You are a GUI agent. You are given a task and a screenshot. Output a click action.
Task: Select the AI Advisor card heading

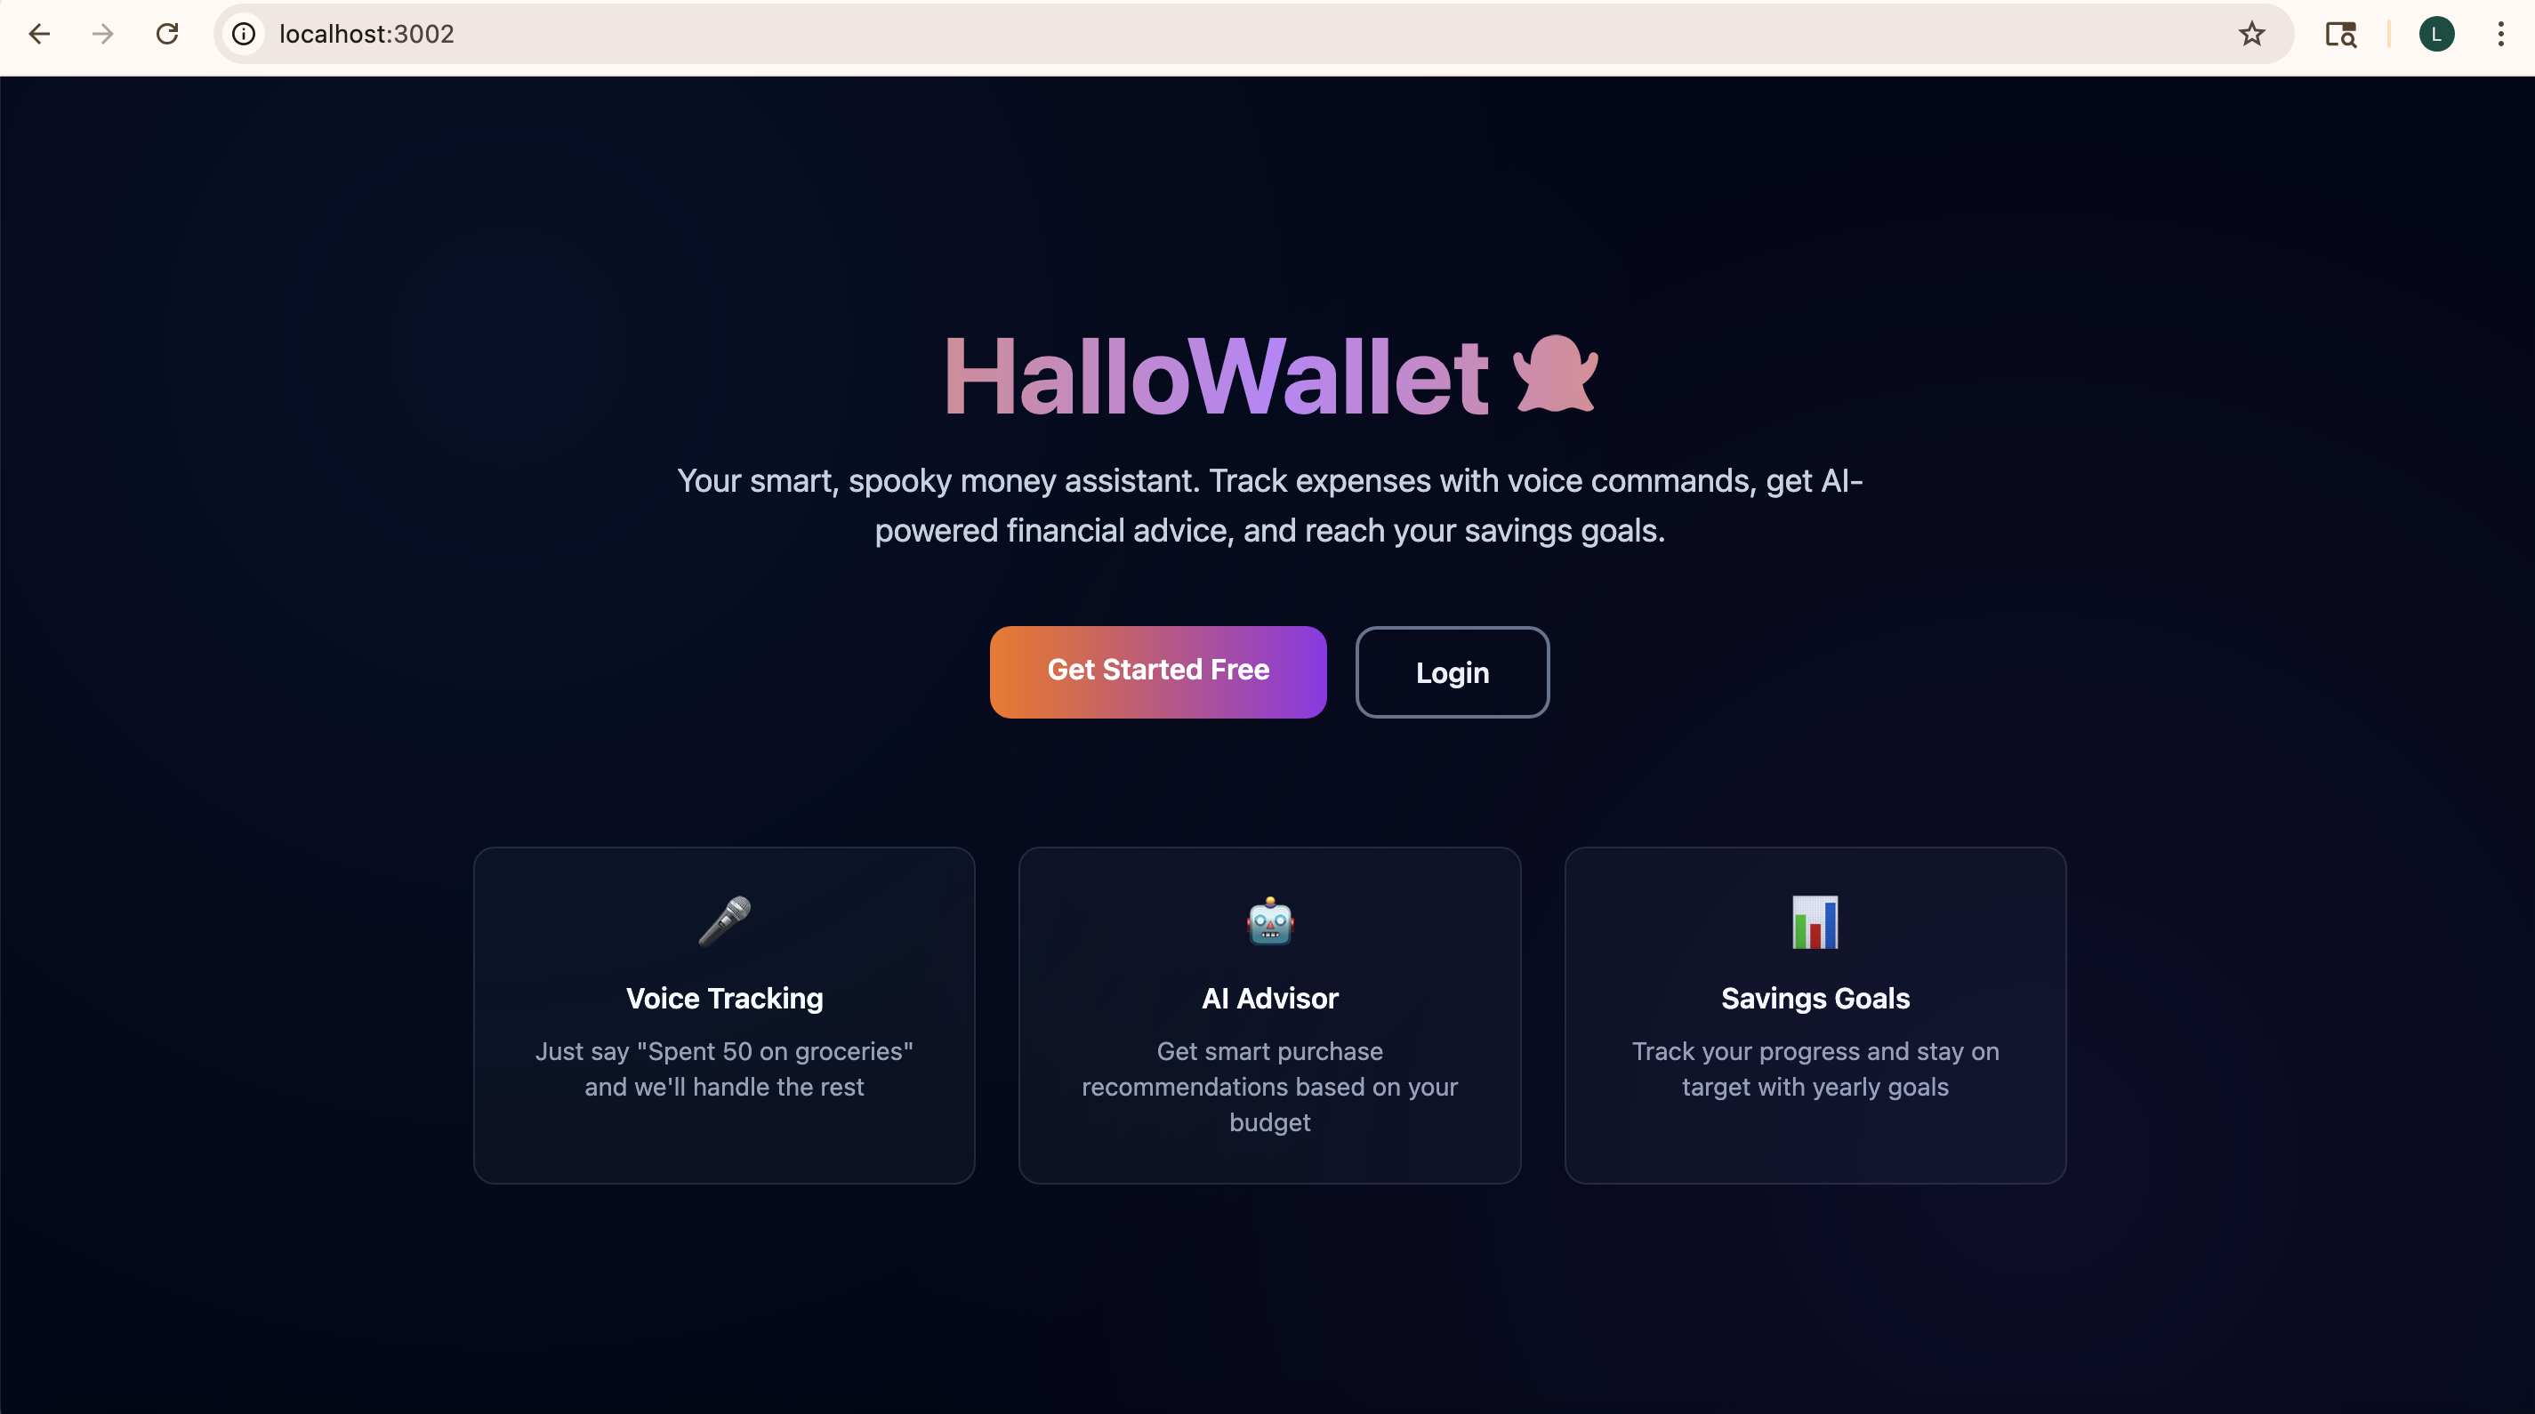point(1269,998)
